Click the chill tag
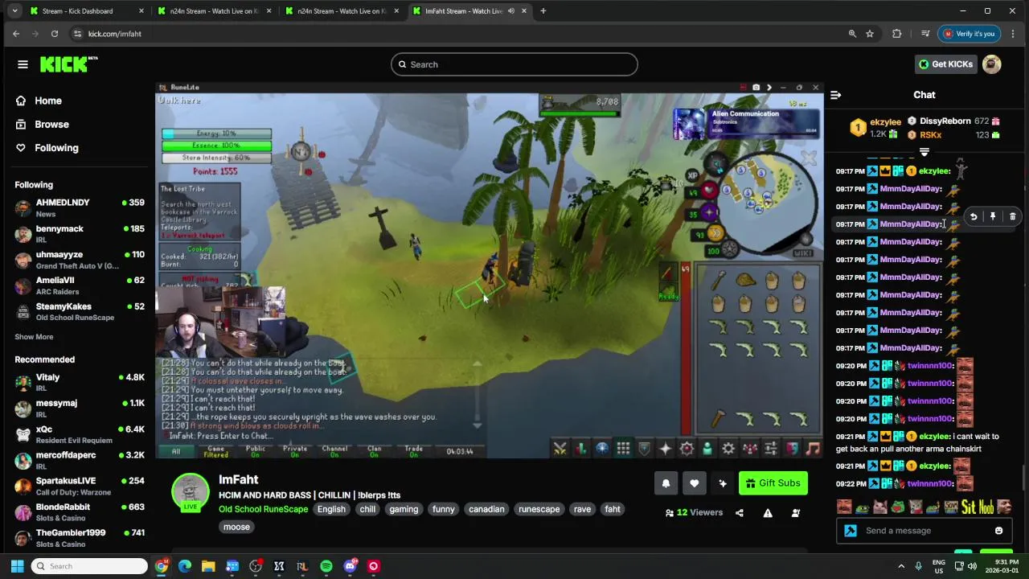Screen dimensions: 1029x579 coord(367,509)
